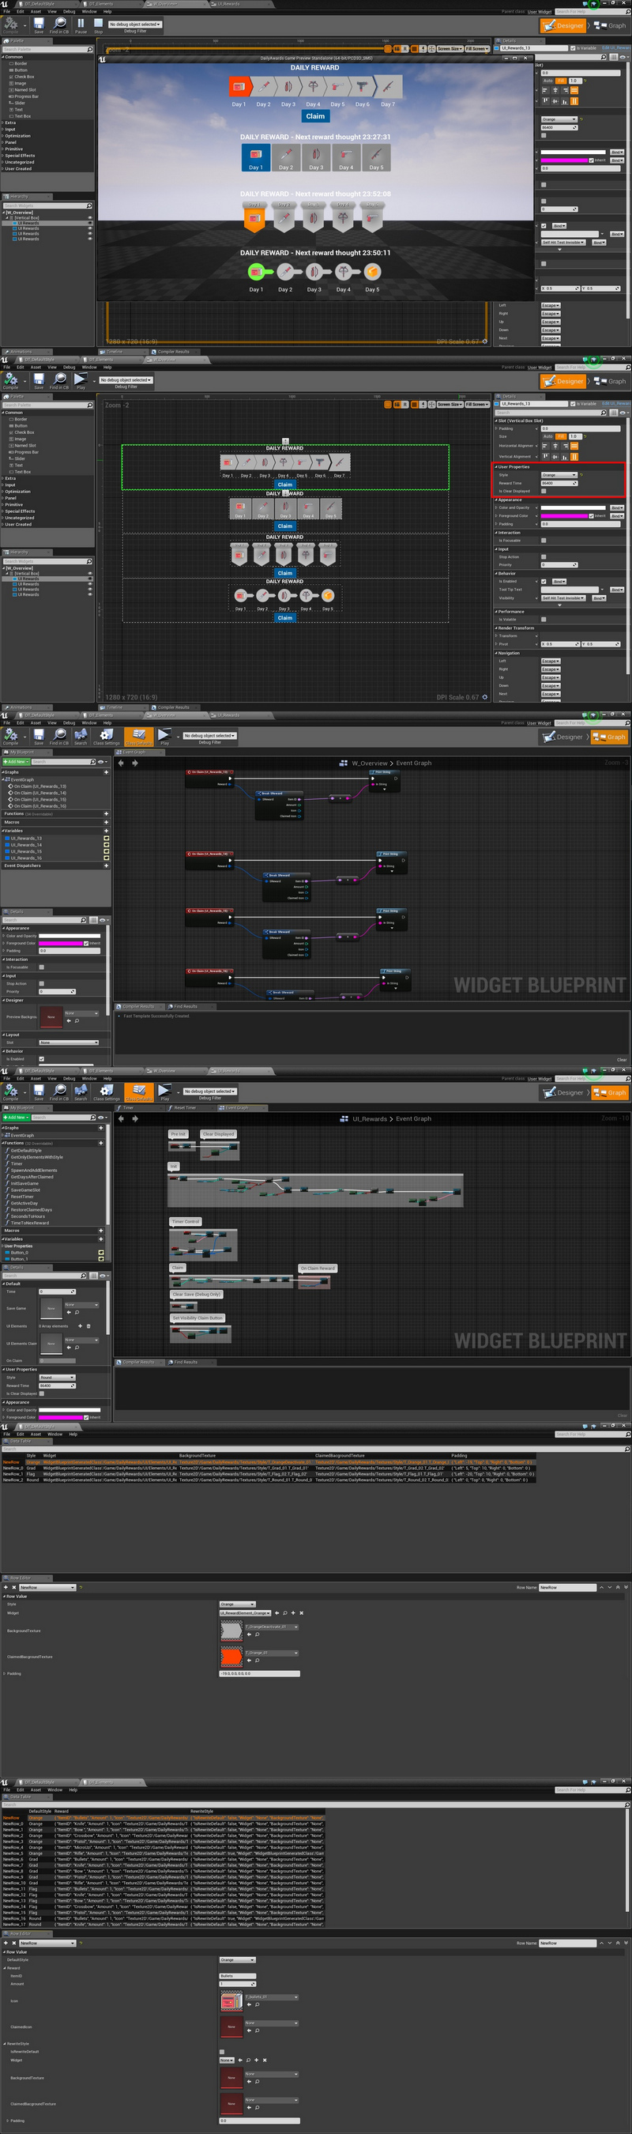
Task: Open File menu in the game-preview window
Action: tap(6, 12)
